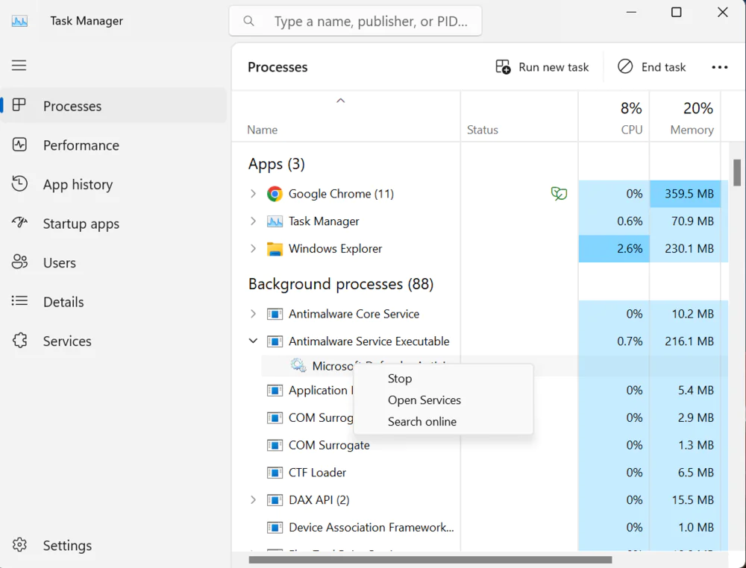Open the hamburger navigation menu
The width and height of the screenshot is (746, 568).
(19, 65)
